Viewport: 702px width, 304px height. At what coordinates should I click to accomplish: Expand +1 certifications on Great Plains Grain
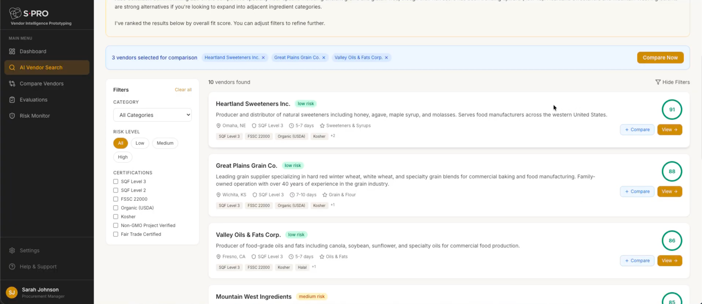point(333,205)
